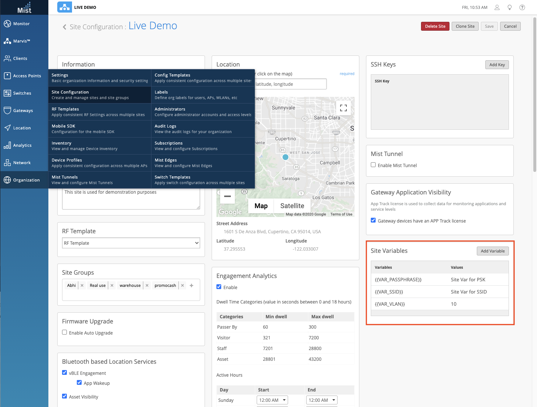
Task: Zoom out using map minus control
Action: (x=228, y=196)
